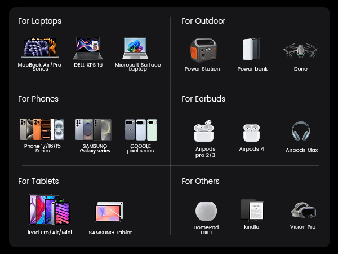Screen dimensions: 338x254
Task: Click the "Done" label under drone
Action: pos(301,69)
